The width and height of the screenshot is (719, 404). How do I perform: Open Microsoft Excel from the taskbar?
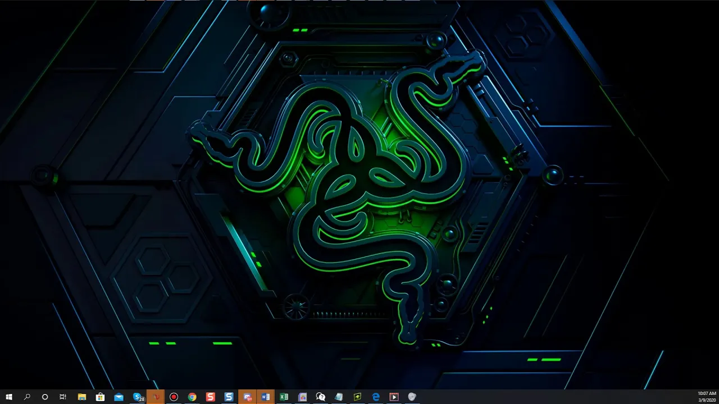284,397
